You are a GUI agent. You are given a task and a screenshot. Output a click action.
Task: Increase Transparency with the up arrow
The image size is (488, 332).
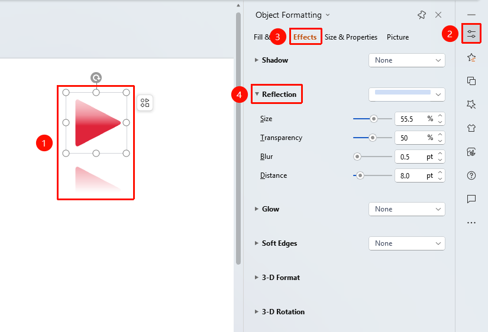tap(440, 135)
